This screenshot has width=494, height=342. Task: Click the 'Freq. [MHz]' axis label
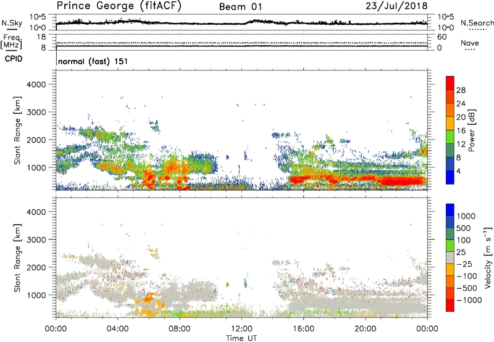click(11, 41)
